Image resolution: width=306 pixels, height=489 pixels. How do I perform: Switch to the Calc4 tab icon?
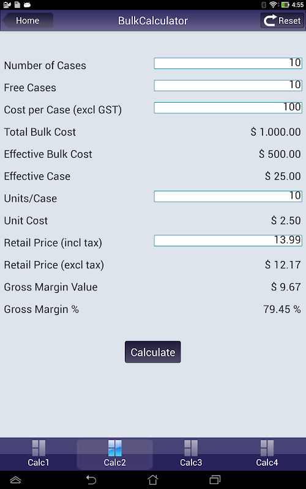(x=267, y=448)
